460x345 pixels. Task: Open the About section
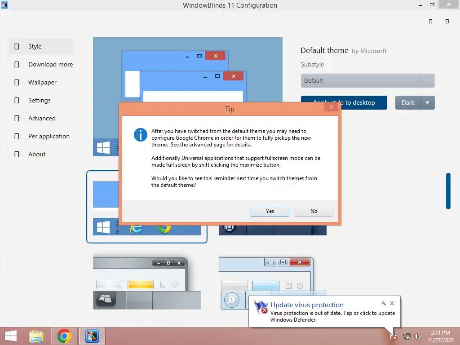[37, 155]
